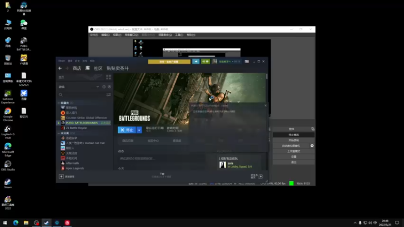Show hidden system tray icons
Image resolution: width=404 pixels, height=227 pixels.
tap(355, 223)
